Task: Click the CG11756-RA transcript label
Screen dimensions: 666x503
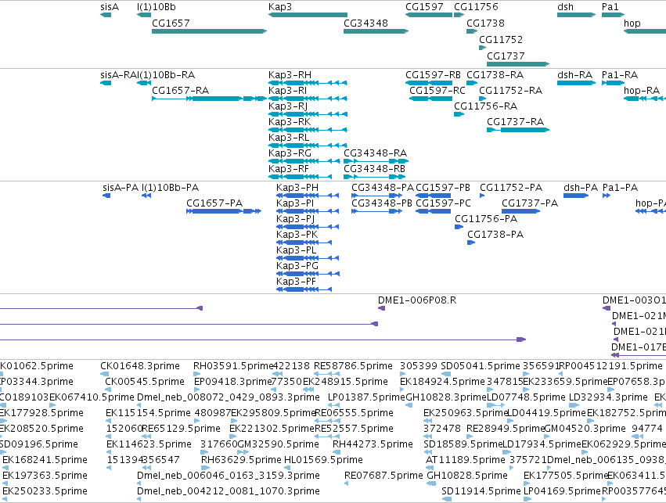Action: point(485,106)
